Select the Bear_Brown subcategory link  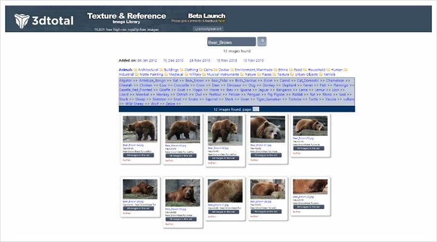click(195, 80)
